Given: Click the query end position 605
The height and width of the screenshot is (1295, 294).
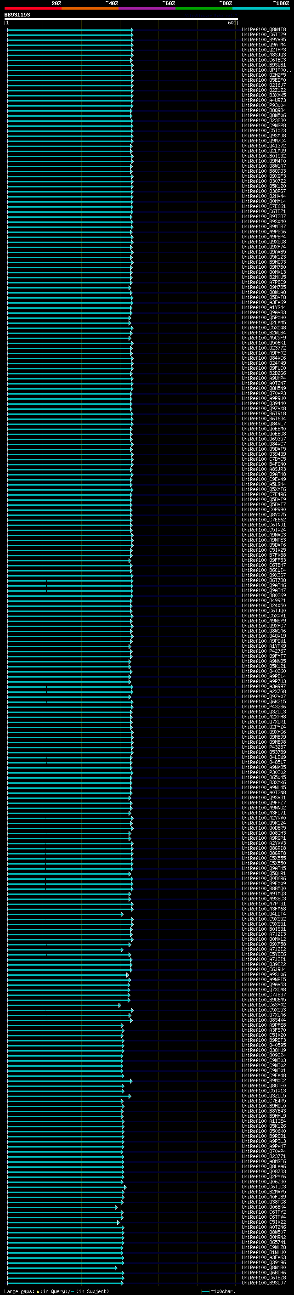Looking at the screenshot, I should (232, 23).
